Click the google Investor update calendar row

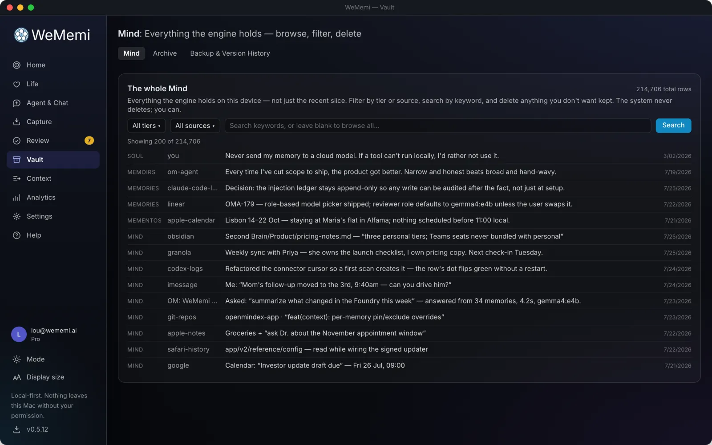409,365
